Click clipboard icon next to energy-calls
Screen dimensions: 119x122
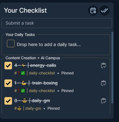(x=104, y=66)
